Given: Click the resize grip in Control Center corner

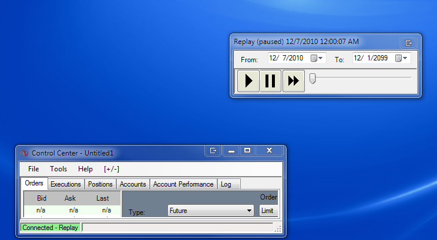Looking at the screenshot, I should pyautogui.click(x=278, y=229).
